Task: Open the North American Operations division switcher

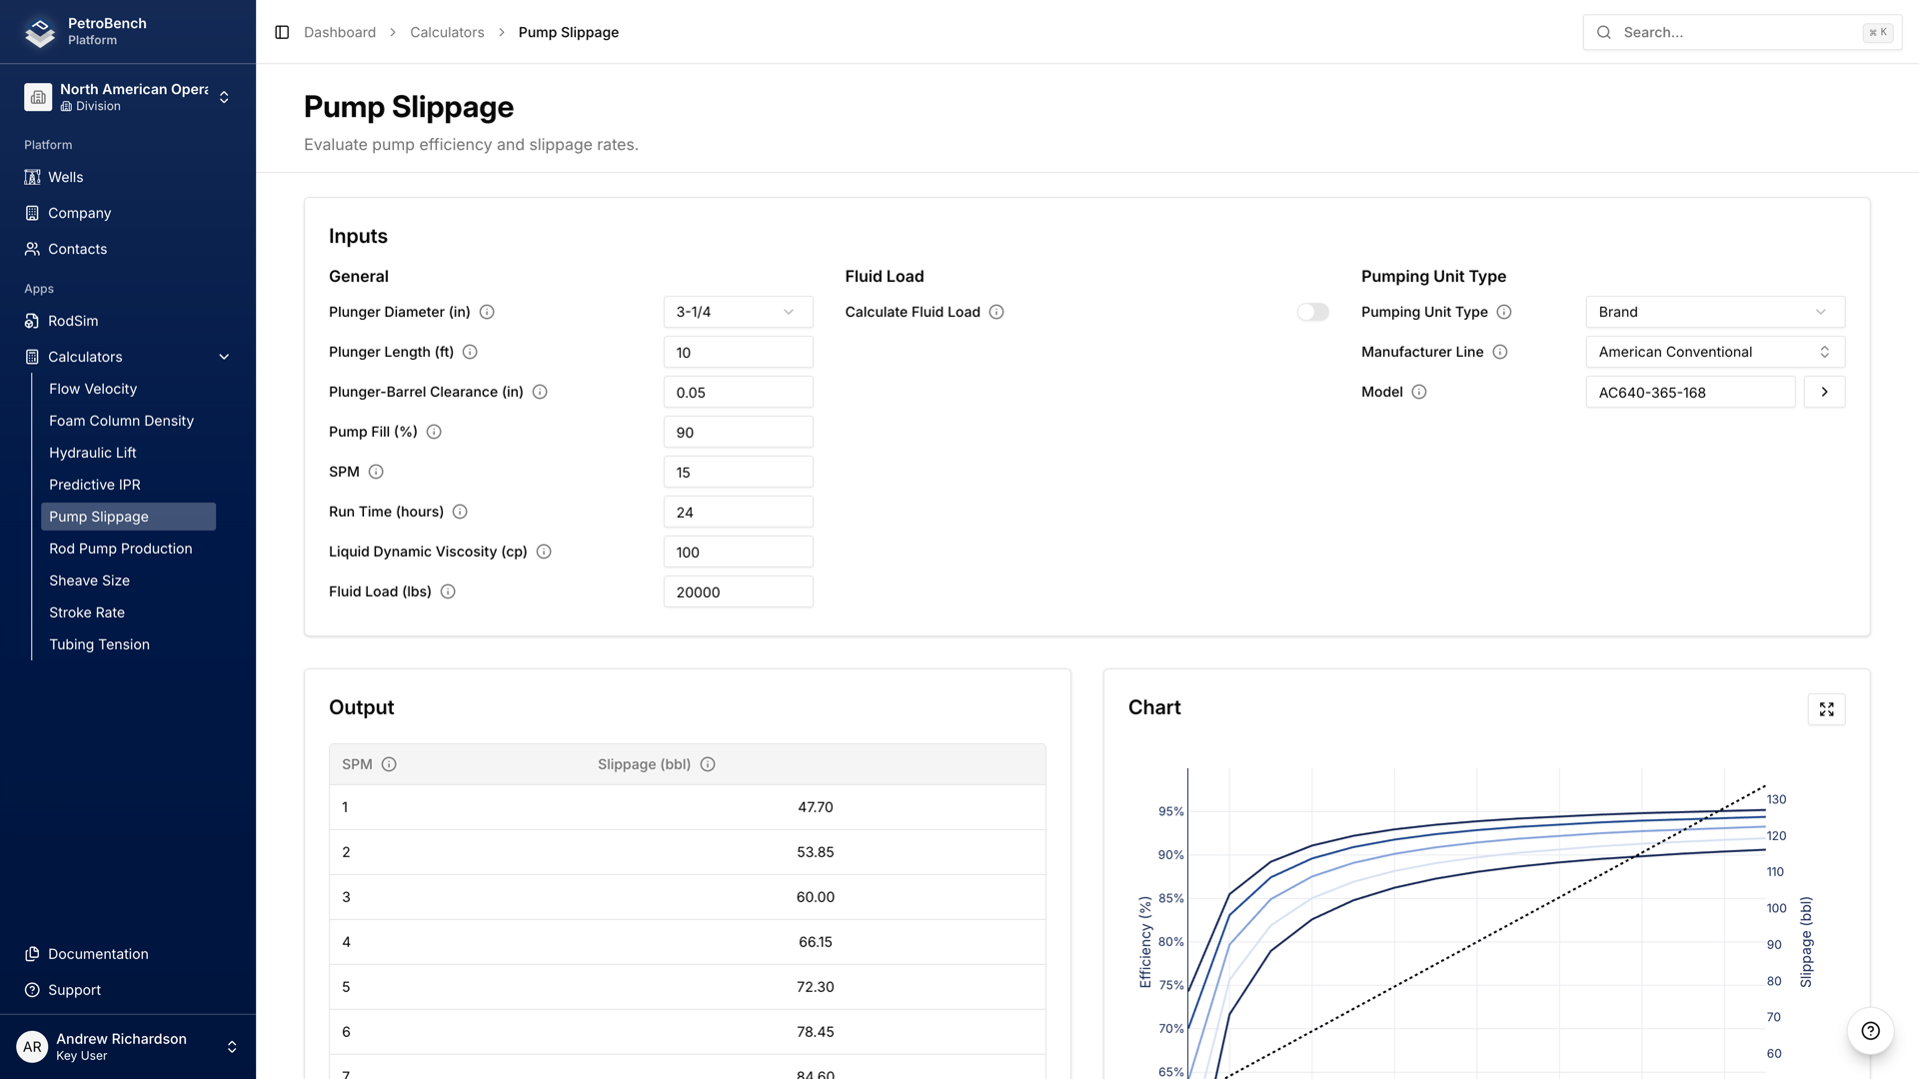Action: 226,96
